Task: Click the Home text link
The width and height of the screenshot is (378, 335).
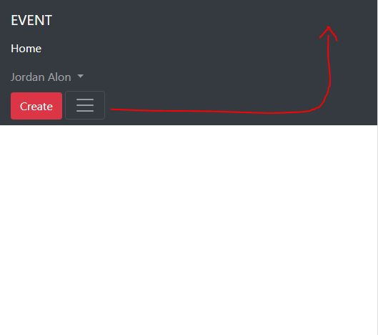Action: (x=26, y=49)
